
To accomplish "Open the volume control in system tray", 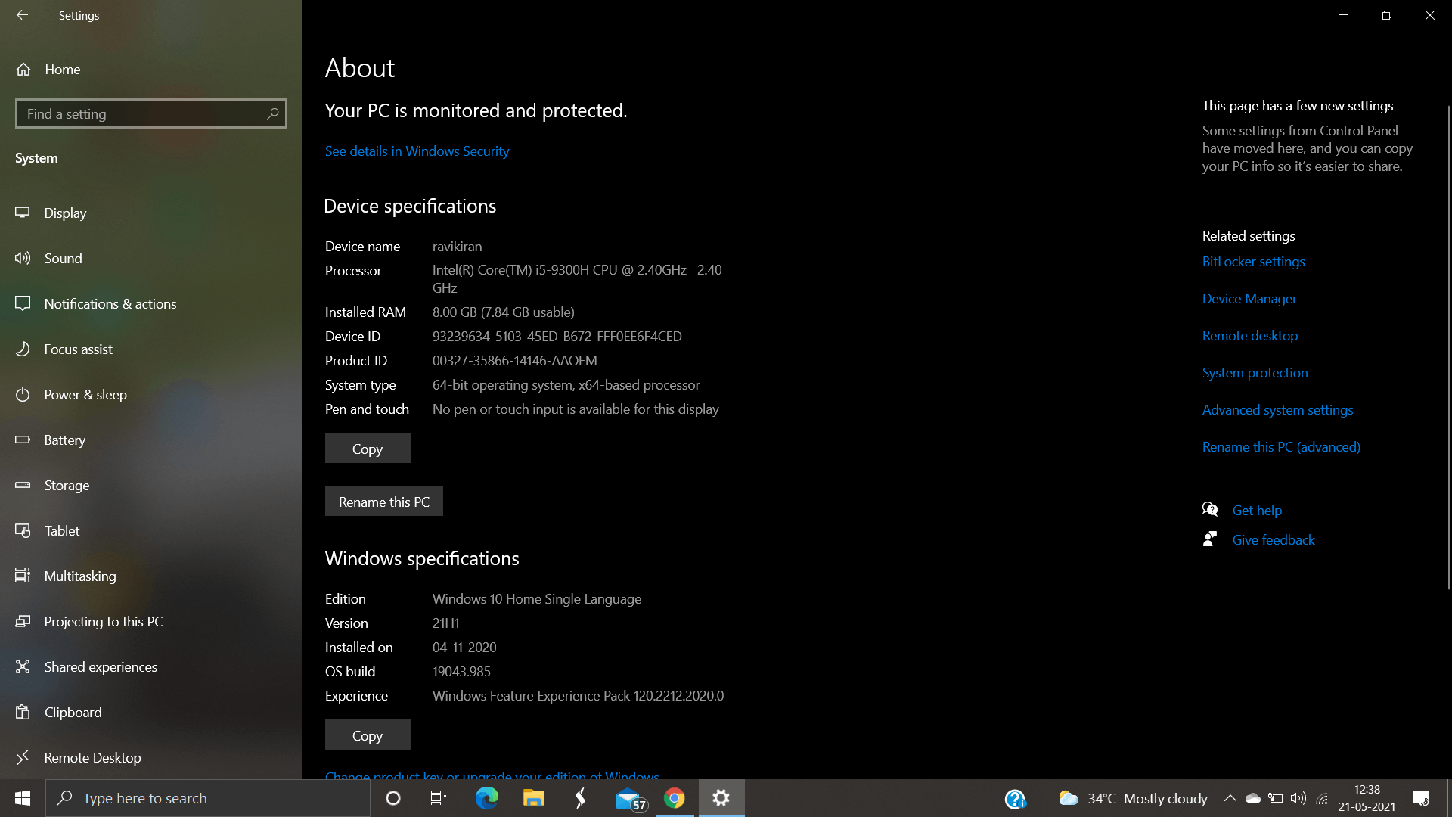I will click(x=1298, y=798).
